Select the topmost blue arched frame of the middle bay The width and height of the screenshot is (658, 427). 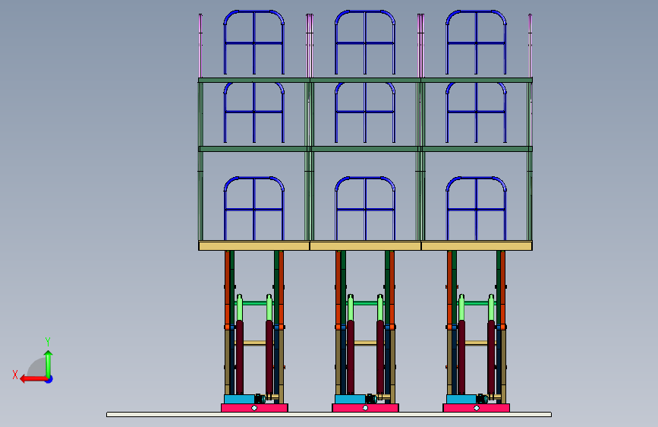tap(365, 43)
